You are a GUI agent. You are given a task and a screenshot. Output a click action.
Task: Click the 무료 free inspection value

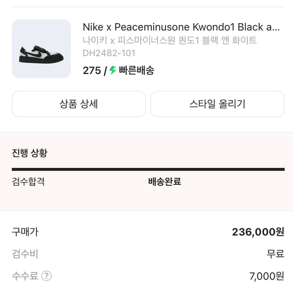point(276,254)
